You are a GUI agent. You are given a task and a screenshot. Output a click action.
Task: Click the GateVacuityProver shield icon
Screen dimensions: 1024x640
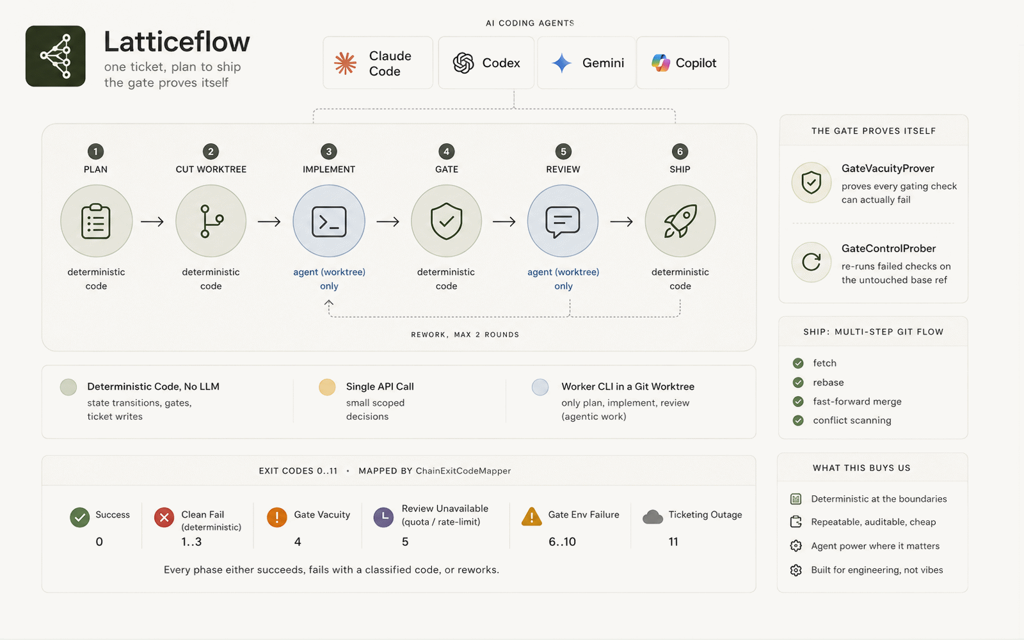[812, 182]
